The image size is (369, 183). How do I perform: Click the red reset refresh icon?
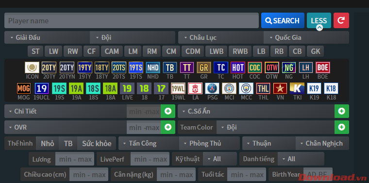pos(341,20)
